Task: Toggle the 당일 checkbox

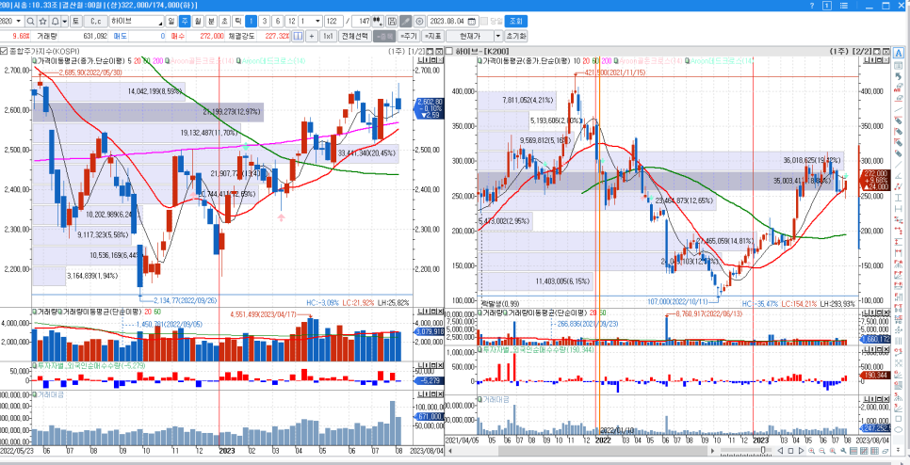Action: click(484, 21)
